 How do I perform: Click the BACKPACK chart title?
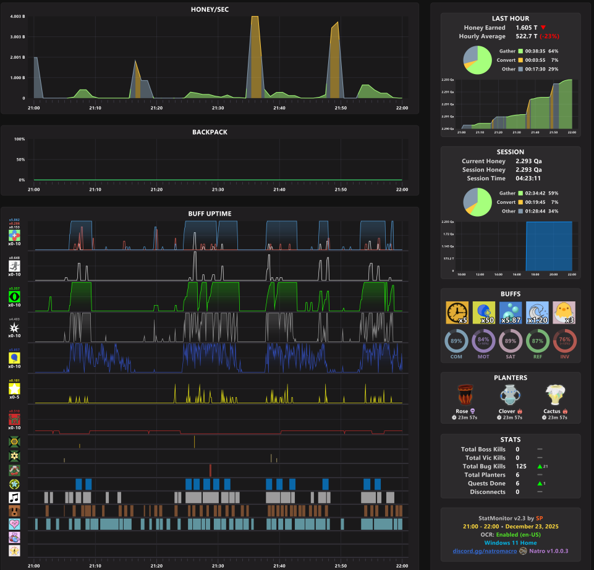pyautogui.click(x=210, y=132)
